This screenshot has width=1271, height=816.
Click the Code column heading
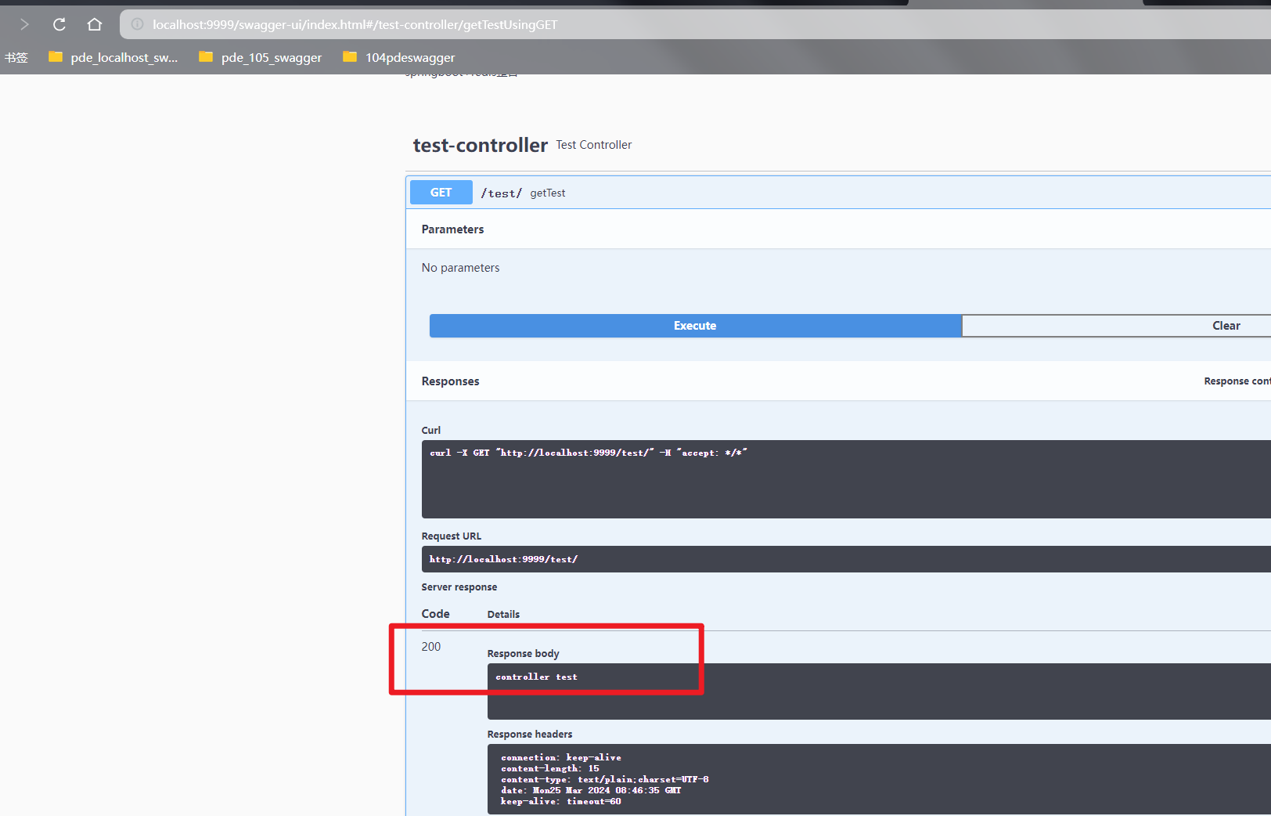(435, 614)
